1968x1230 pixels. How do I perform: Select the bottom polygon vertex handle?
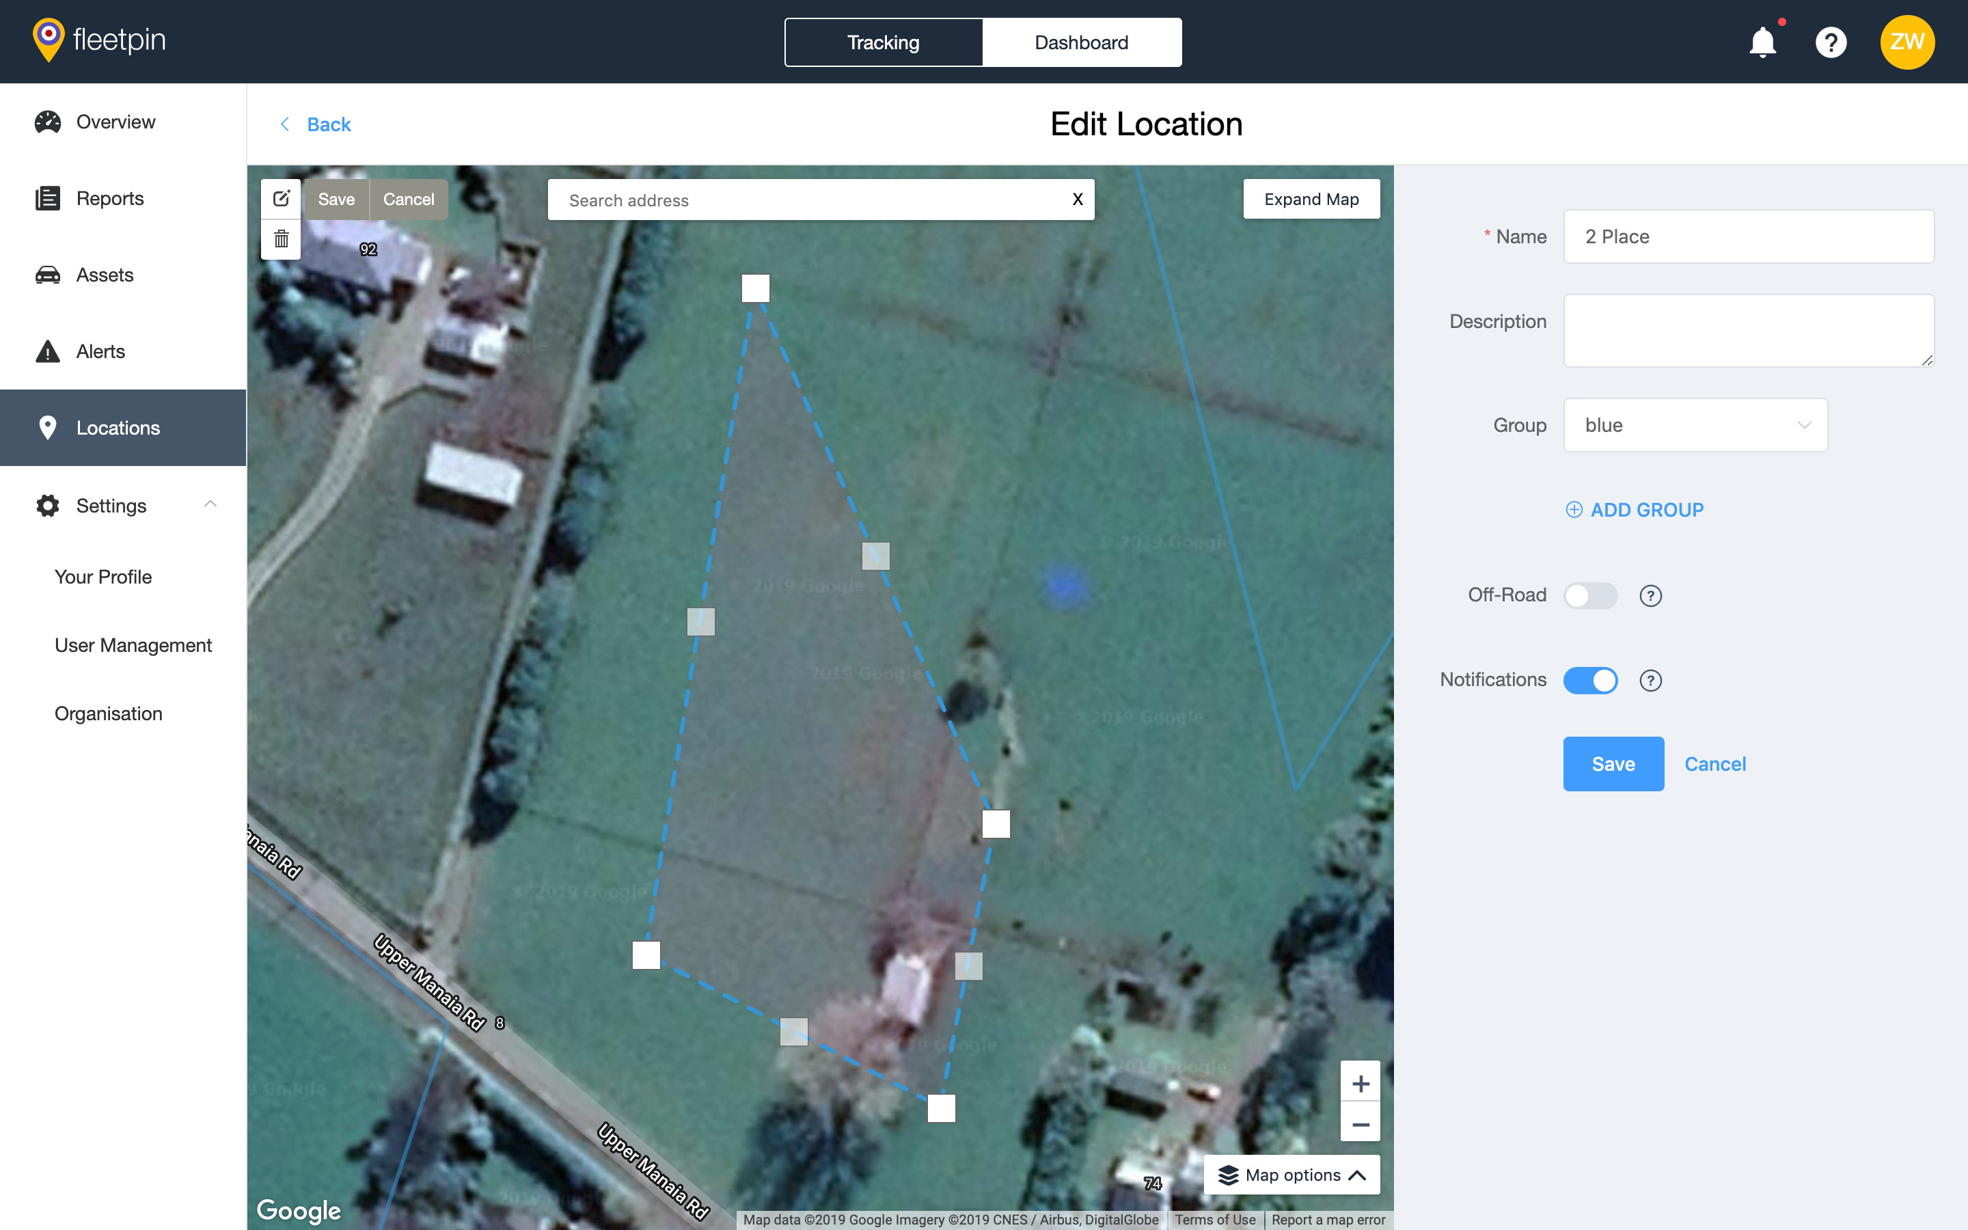942,1109
